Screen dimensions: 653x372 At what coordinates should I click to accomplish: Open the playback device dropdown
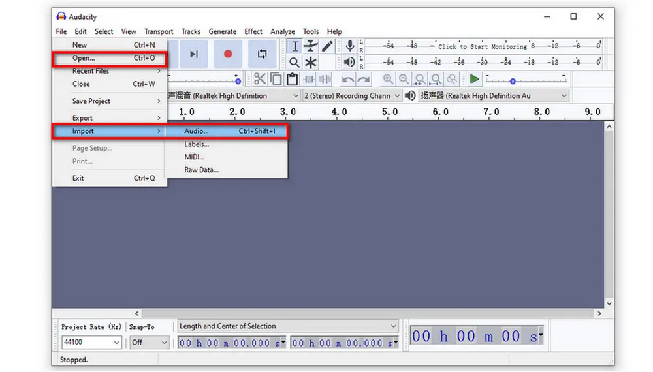[x=494, y=96]
